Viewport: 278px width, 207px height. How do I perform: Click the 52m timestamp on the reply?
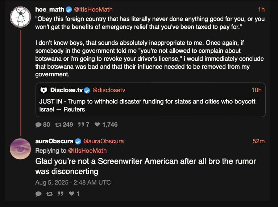tap(258, 141)
